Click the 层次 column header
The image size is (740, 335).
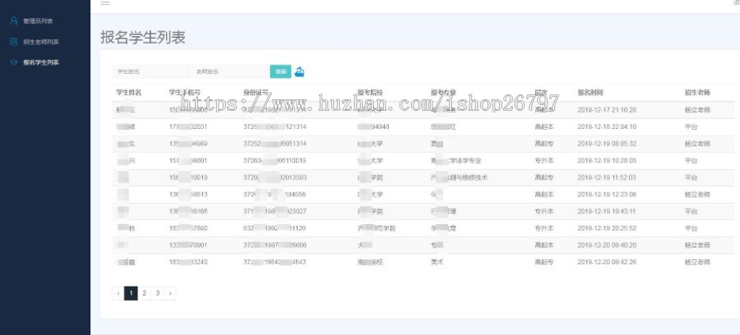(541, 93)
